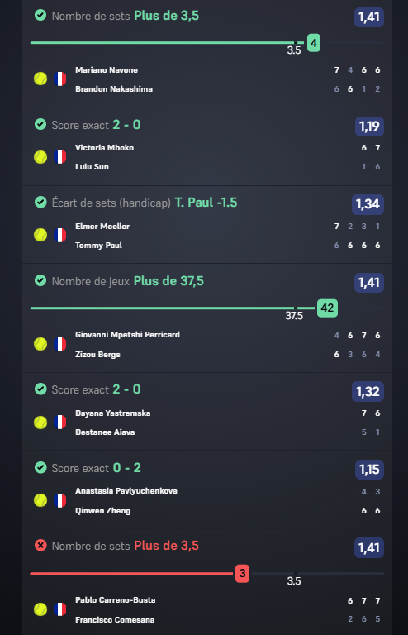Image resolution: width=408 pixels, height=635 pixels.
Task: Click green checkmark next to Nombre de jeux
Action: (x=40, y=280)
